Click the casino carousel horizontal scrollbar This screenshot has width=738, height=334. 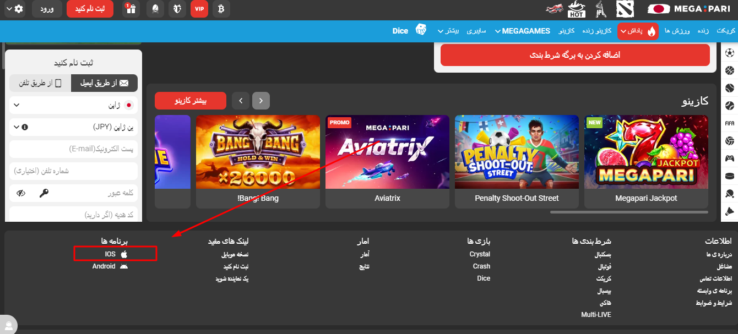[629, 212]
